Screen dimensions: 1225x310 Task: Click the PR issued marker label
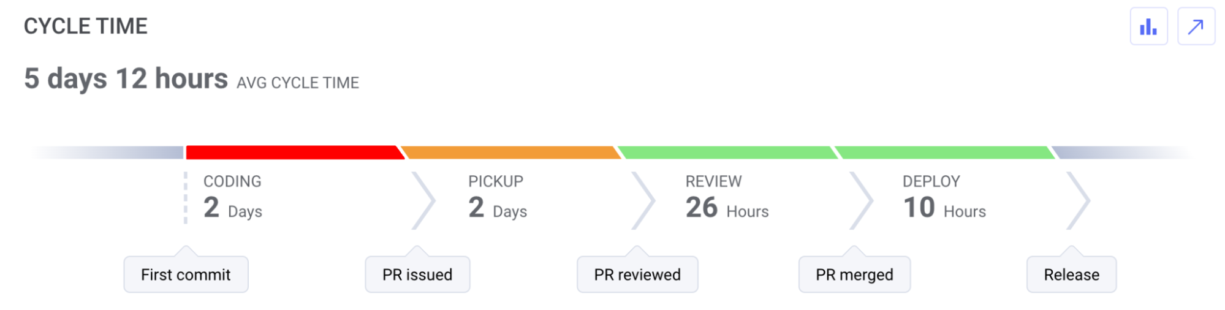[417, 274]
